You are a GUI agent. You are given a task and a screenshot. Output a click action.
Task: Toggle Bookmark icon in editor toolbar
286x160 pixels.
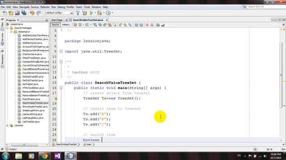tap(130, 25)
